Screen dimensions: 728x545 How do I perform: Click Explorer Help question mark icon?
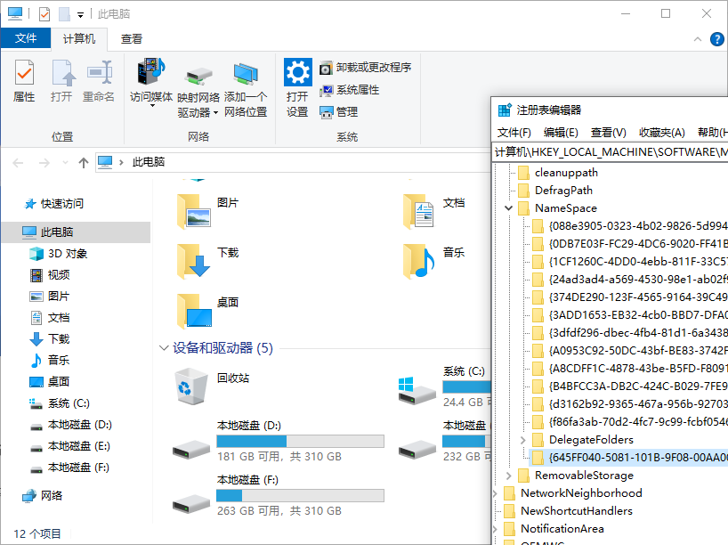716,39
